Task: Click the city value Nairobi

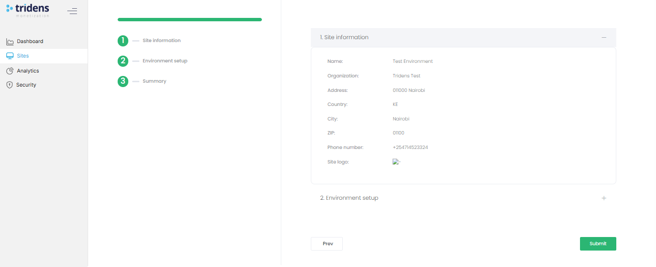Action: [x=401, y=119]
